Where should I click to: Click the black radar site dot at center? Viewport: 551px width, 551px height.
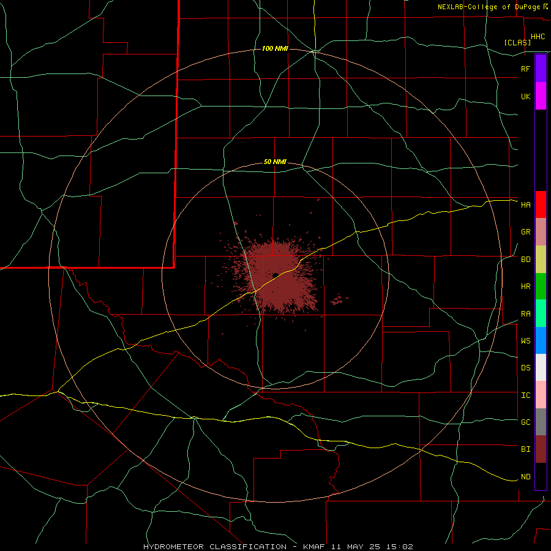click(x=275, y=275)
